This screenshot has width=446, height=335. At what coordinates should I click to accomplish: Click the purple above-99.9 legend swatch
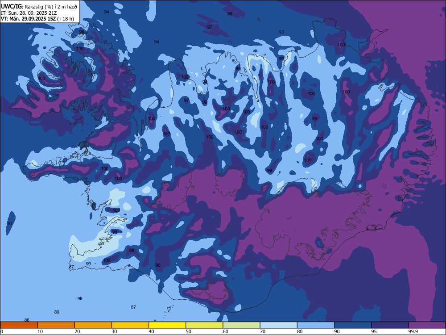pyautogui.click(x=427, y=325)
